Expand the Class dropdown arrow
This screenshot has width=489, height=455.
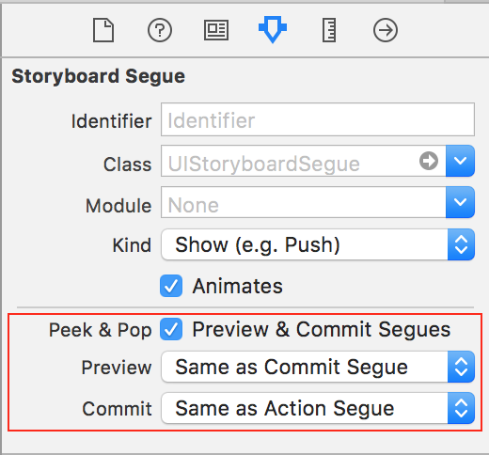coord(460,161)
